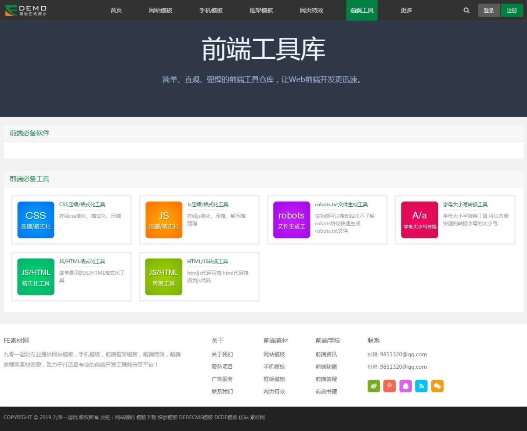This screenshot has height=431, width=527.
Task: Click the DEMO site logo
Action: [x=26, y=11]
